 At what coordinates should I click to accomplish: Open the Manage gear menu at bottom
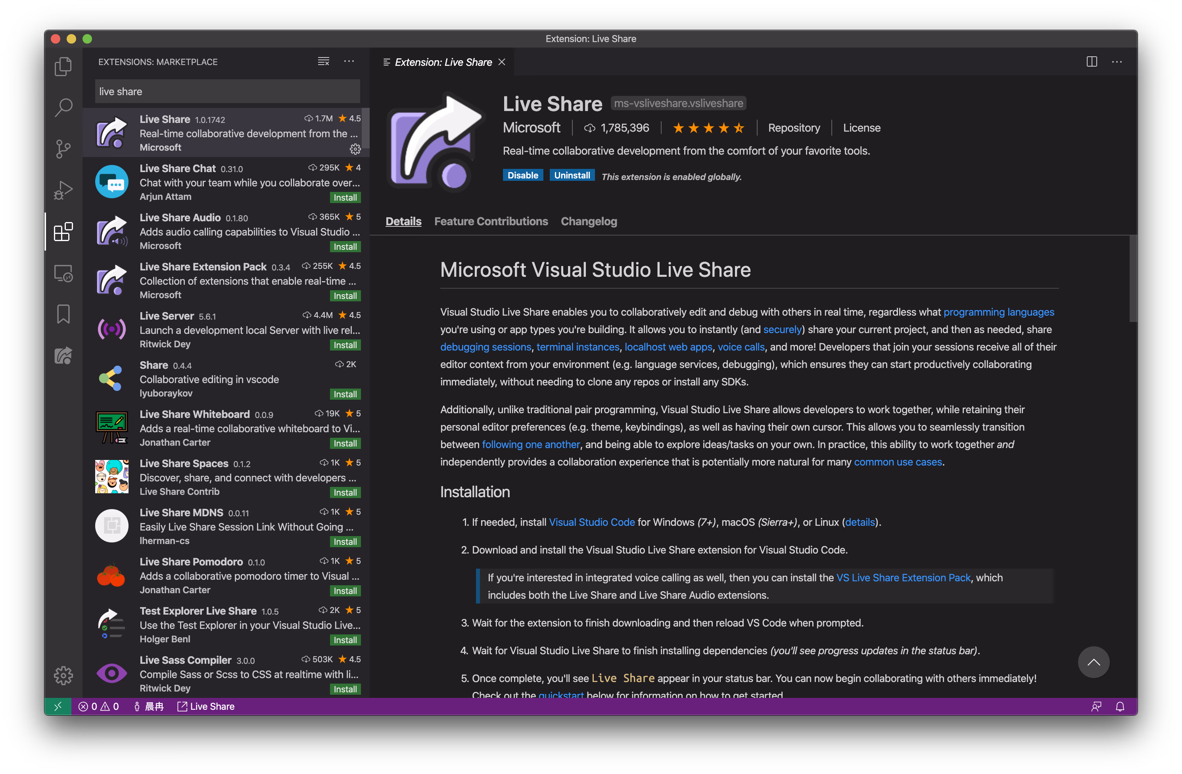click(63, 675)
